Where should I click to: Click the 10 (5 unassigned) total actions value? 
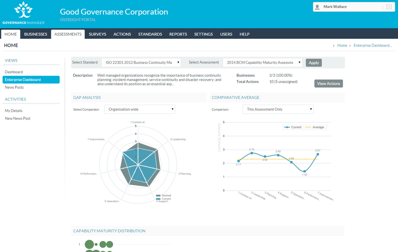coord(283,82)
